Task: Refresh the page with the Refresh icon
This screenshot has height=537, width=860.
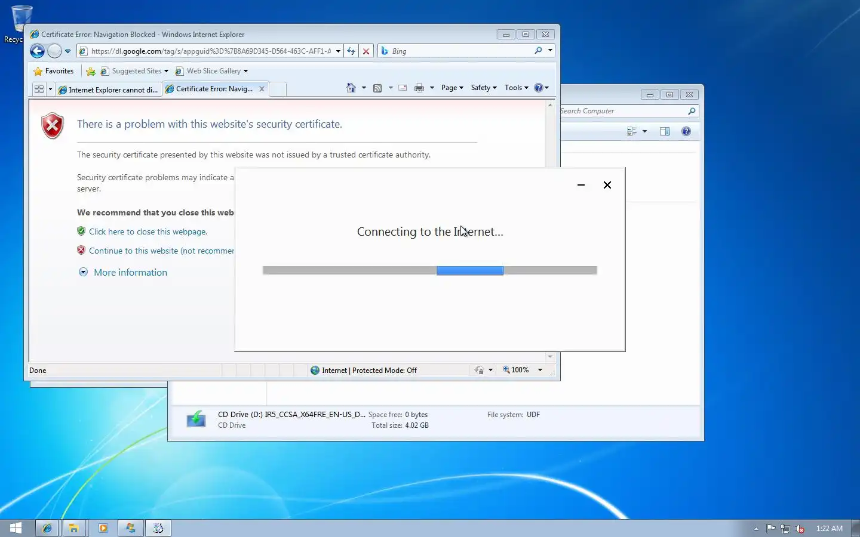Action: [x=351, y=51]
